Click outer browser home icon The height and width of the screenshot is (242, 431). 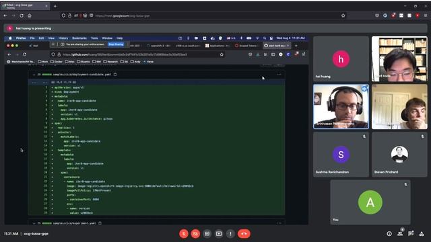pyautogui.click(x=30, y=15)
